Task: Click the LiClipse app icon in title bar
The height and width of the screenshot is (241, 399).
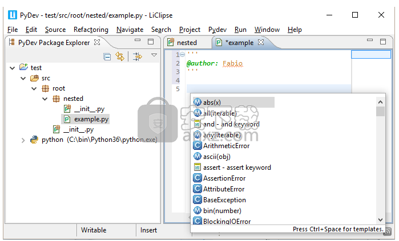Action: (x=12, y=15)
